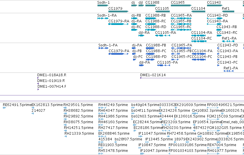Click the Ref1 gene label
Image resolution: width=244 pixels, height=155 pixels.
pos(226,9)
